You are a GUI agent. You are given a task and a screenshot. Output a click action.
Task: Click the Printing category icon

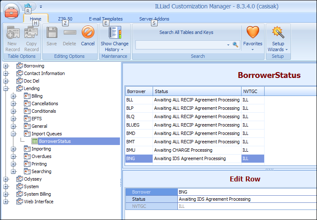pyautogui.click(x=27, y=164)
